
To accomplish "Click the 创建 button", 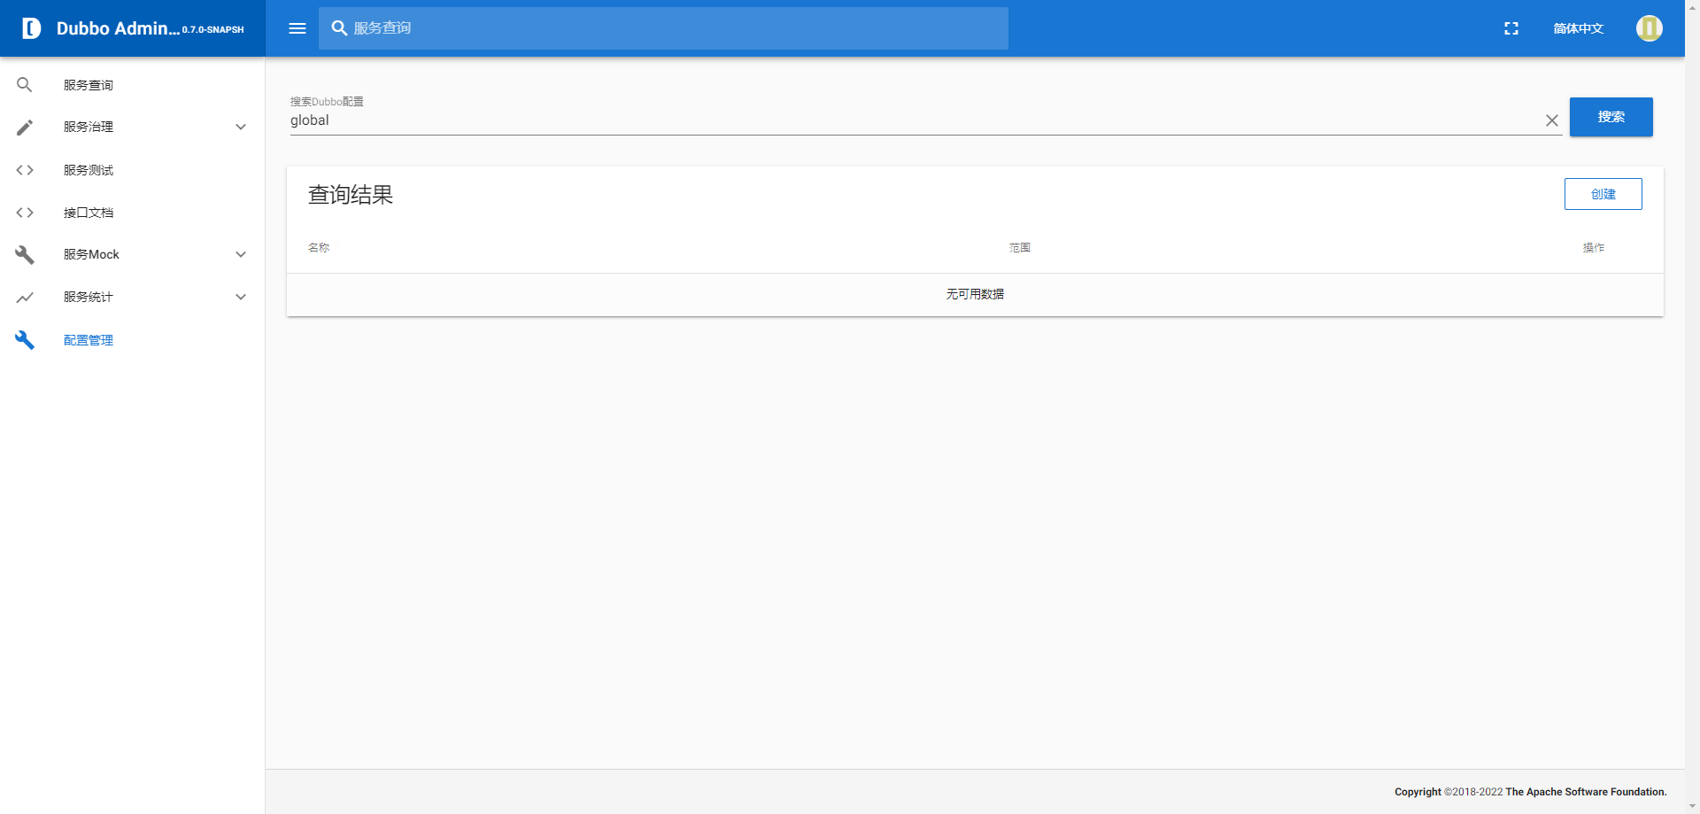I will (x=1603, y=194).
